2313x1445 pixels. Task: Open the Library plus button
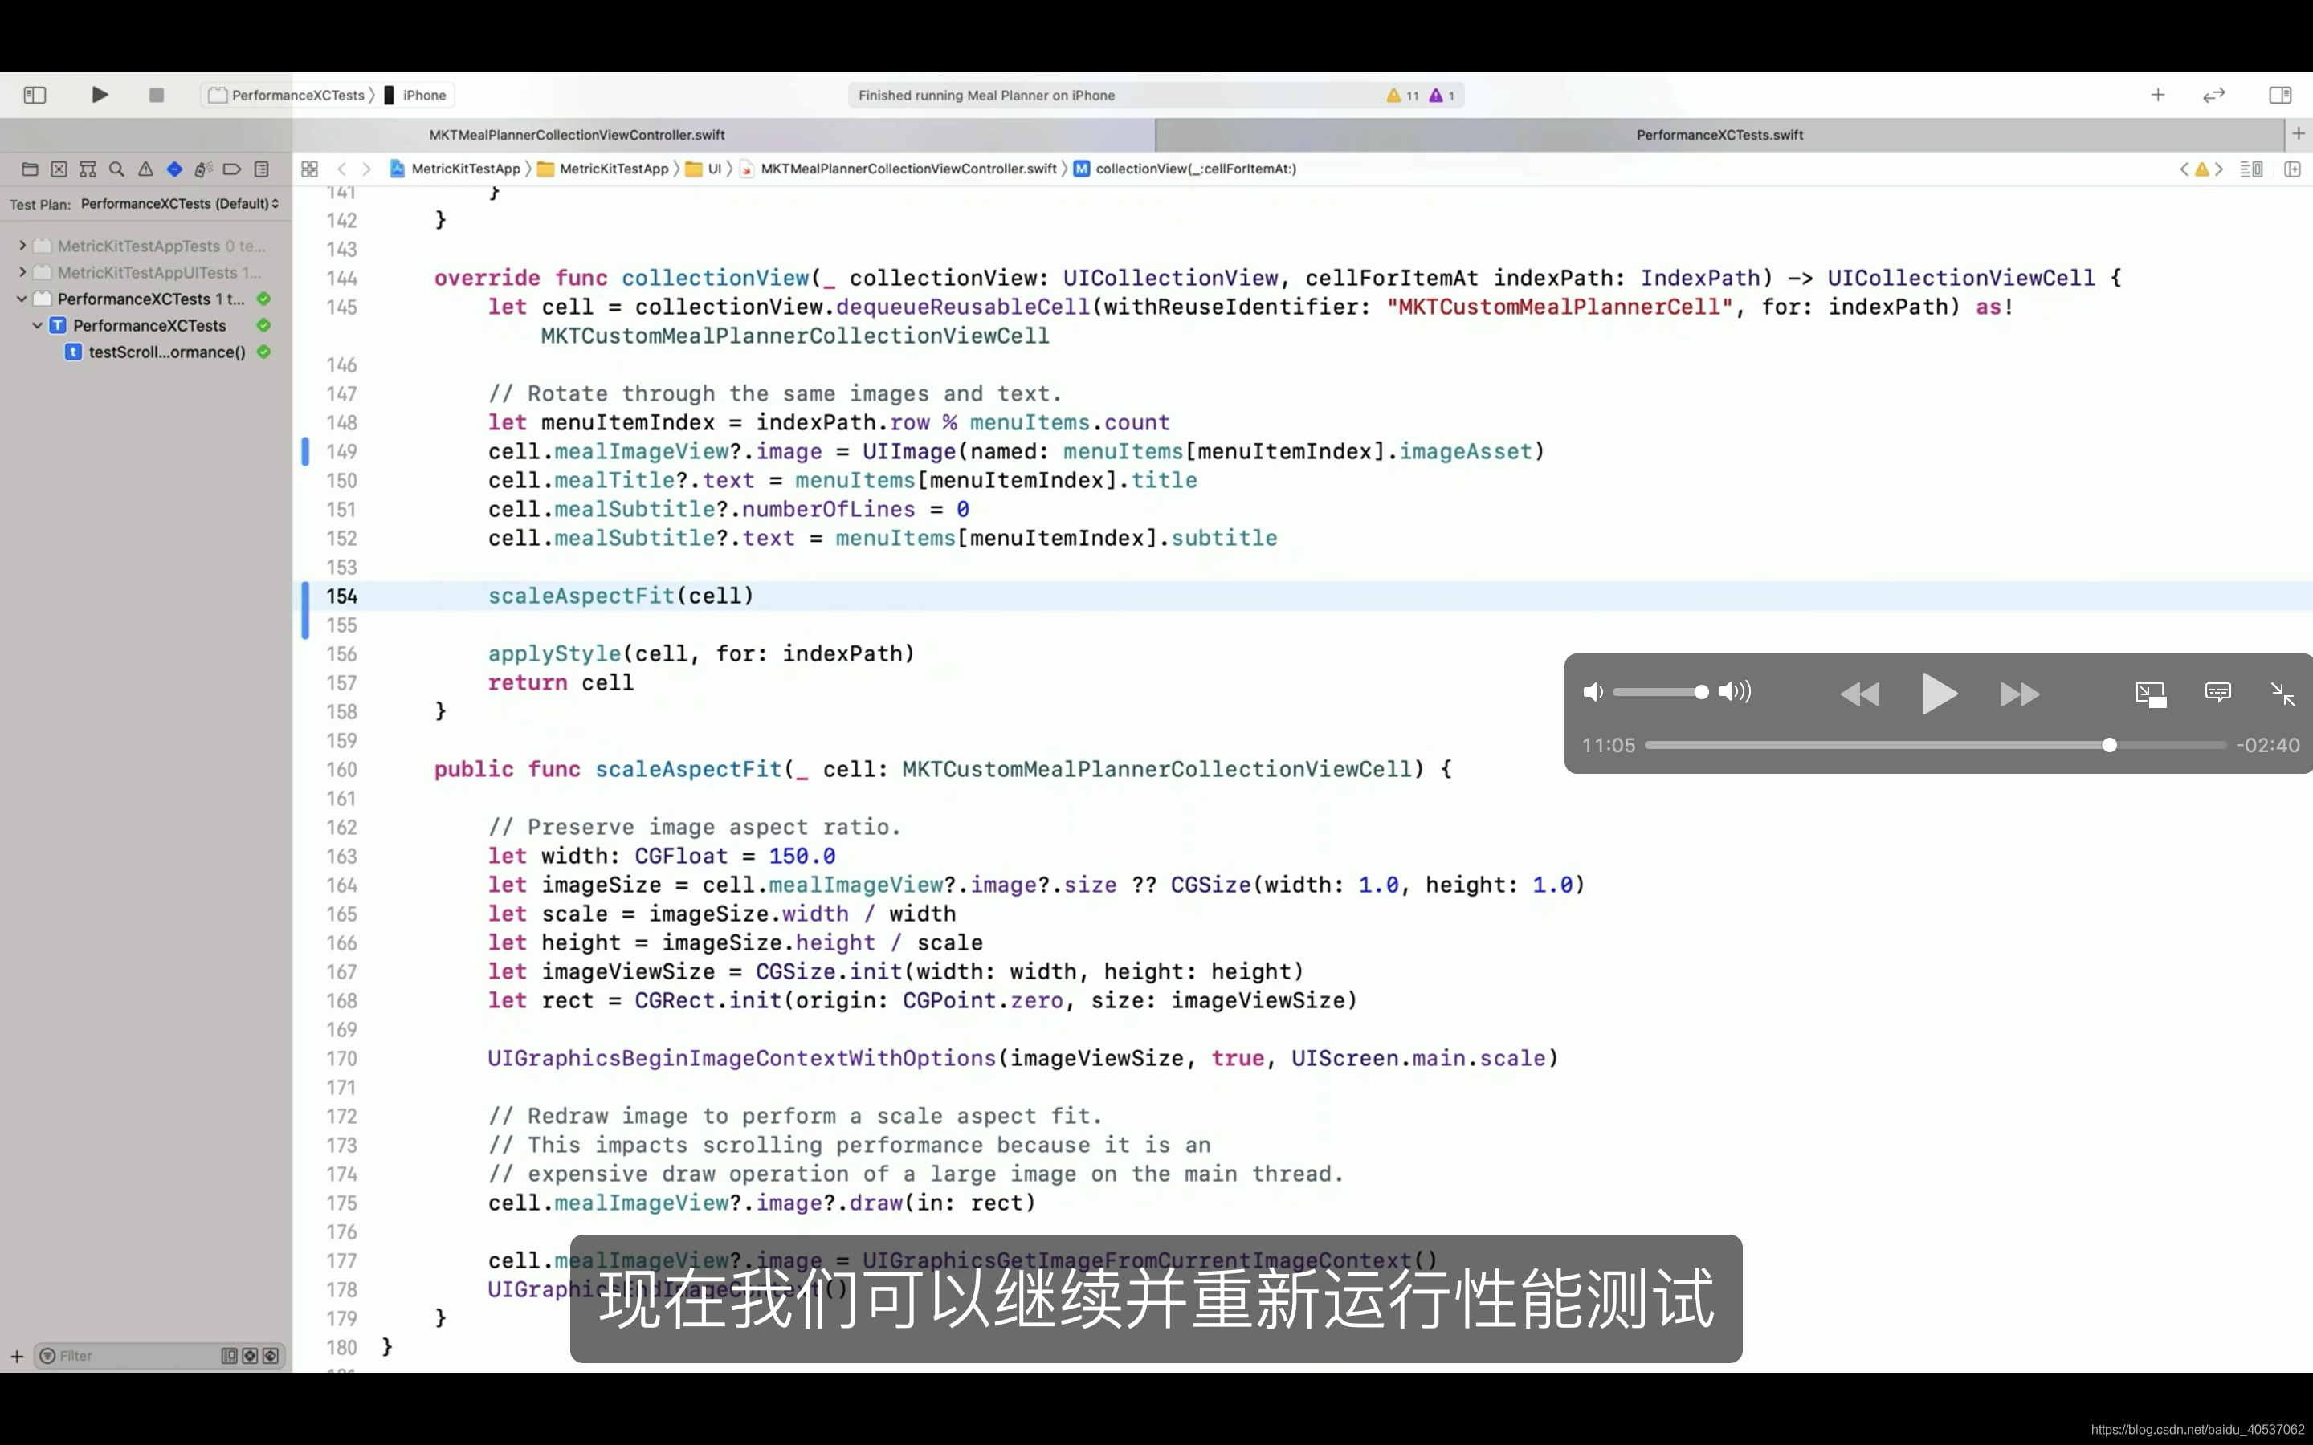click(x=2158, y=95)
